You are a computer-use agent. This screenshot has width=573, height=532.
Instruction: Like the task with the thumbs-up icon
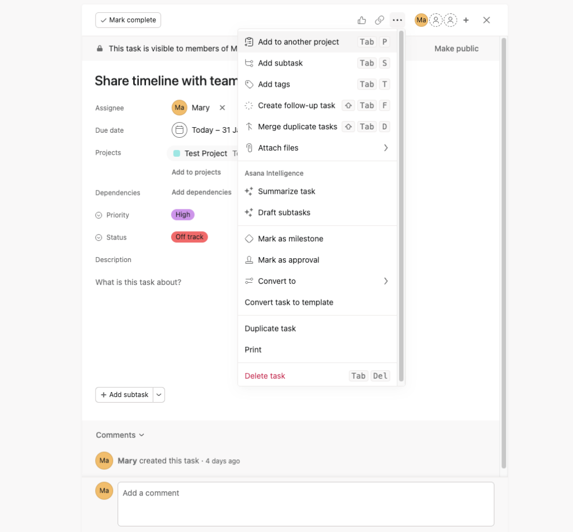361,20
